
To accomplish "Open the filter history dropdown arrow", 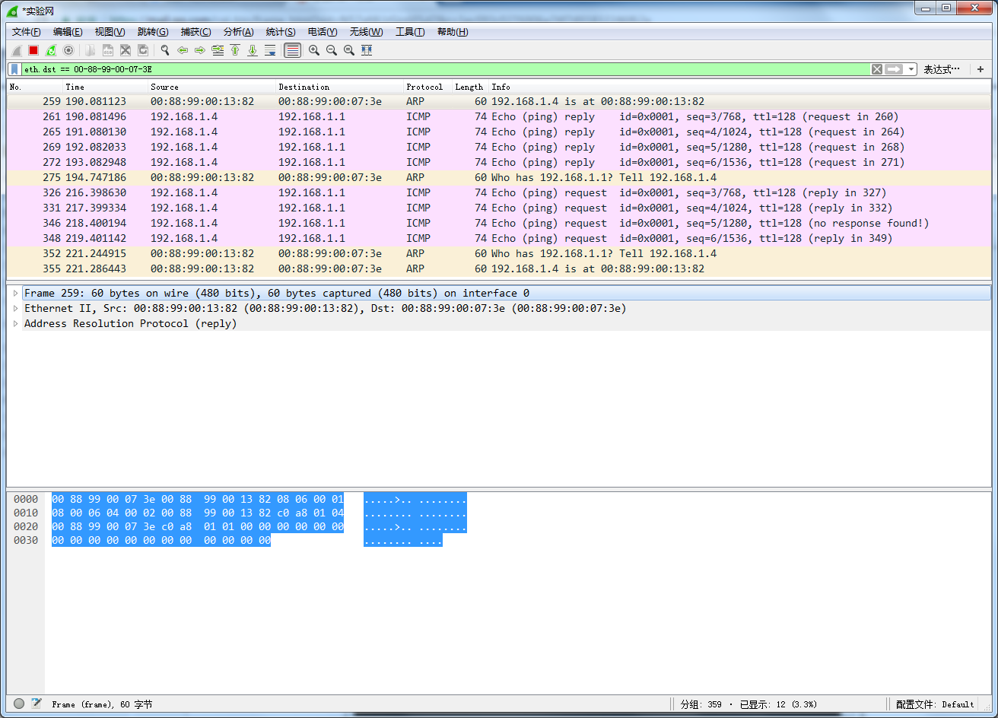I will [x=911, y=69].
